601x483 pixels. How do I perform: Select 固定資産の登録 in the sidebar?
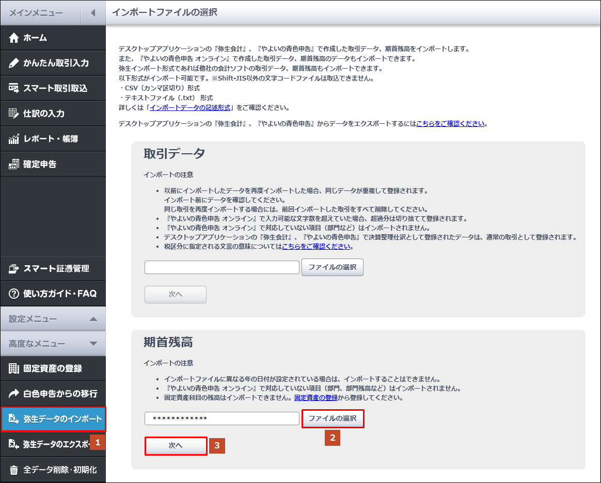click(53, 368)
